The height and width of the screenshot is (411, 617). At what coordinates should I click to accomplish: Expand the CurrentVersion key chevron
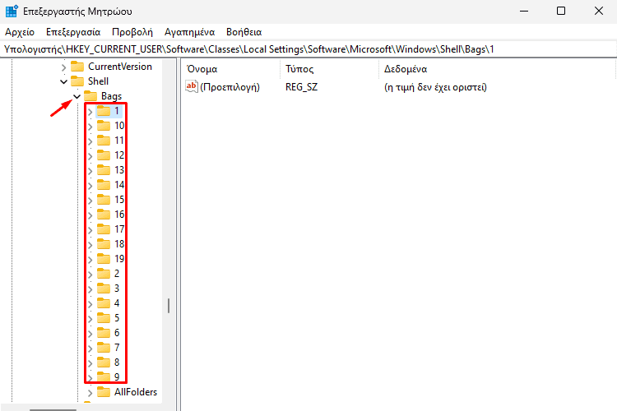[63, 67]
